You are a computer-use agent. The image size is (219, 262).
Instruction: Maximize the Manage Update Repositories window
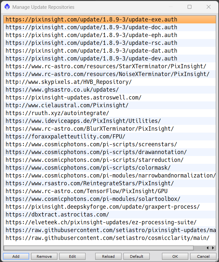pyautogui.click(x=189, y=7)
